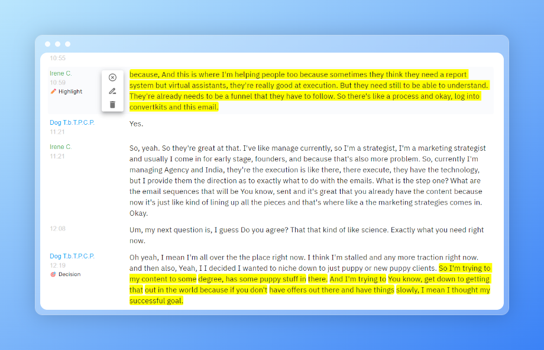Click highlighted text 'because, And this is where'

(x=174, y=74)
